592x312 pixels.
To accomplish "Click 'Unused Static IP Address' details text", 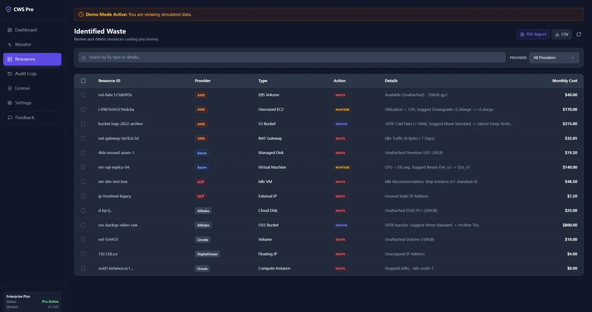I will tap(407, 196).
